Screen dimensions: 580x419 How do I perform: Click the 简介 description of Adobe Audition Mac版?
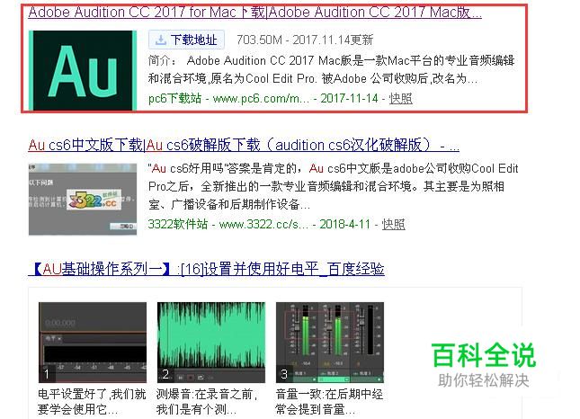coord(332,69)
